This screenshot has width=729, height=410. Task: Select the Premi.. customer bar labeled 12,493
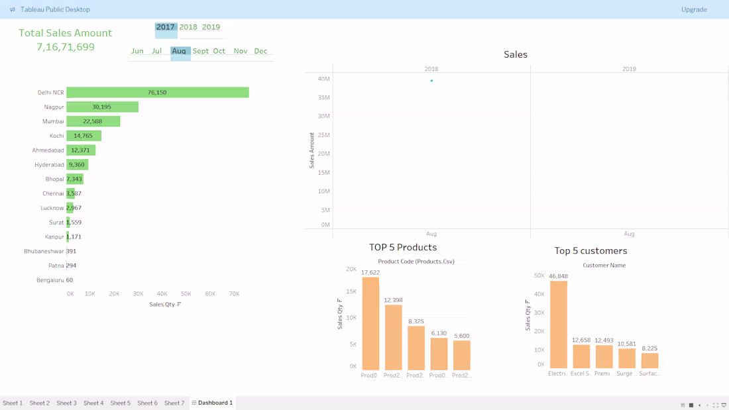604,356
